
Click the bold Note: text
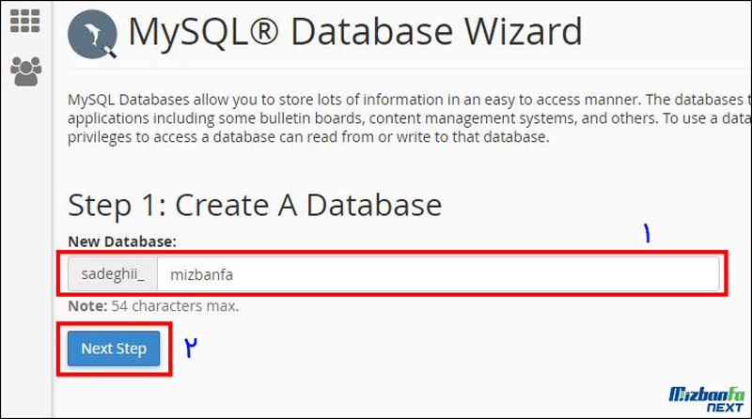click(87, 306)
